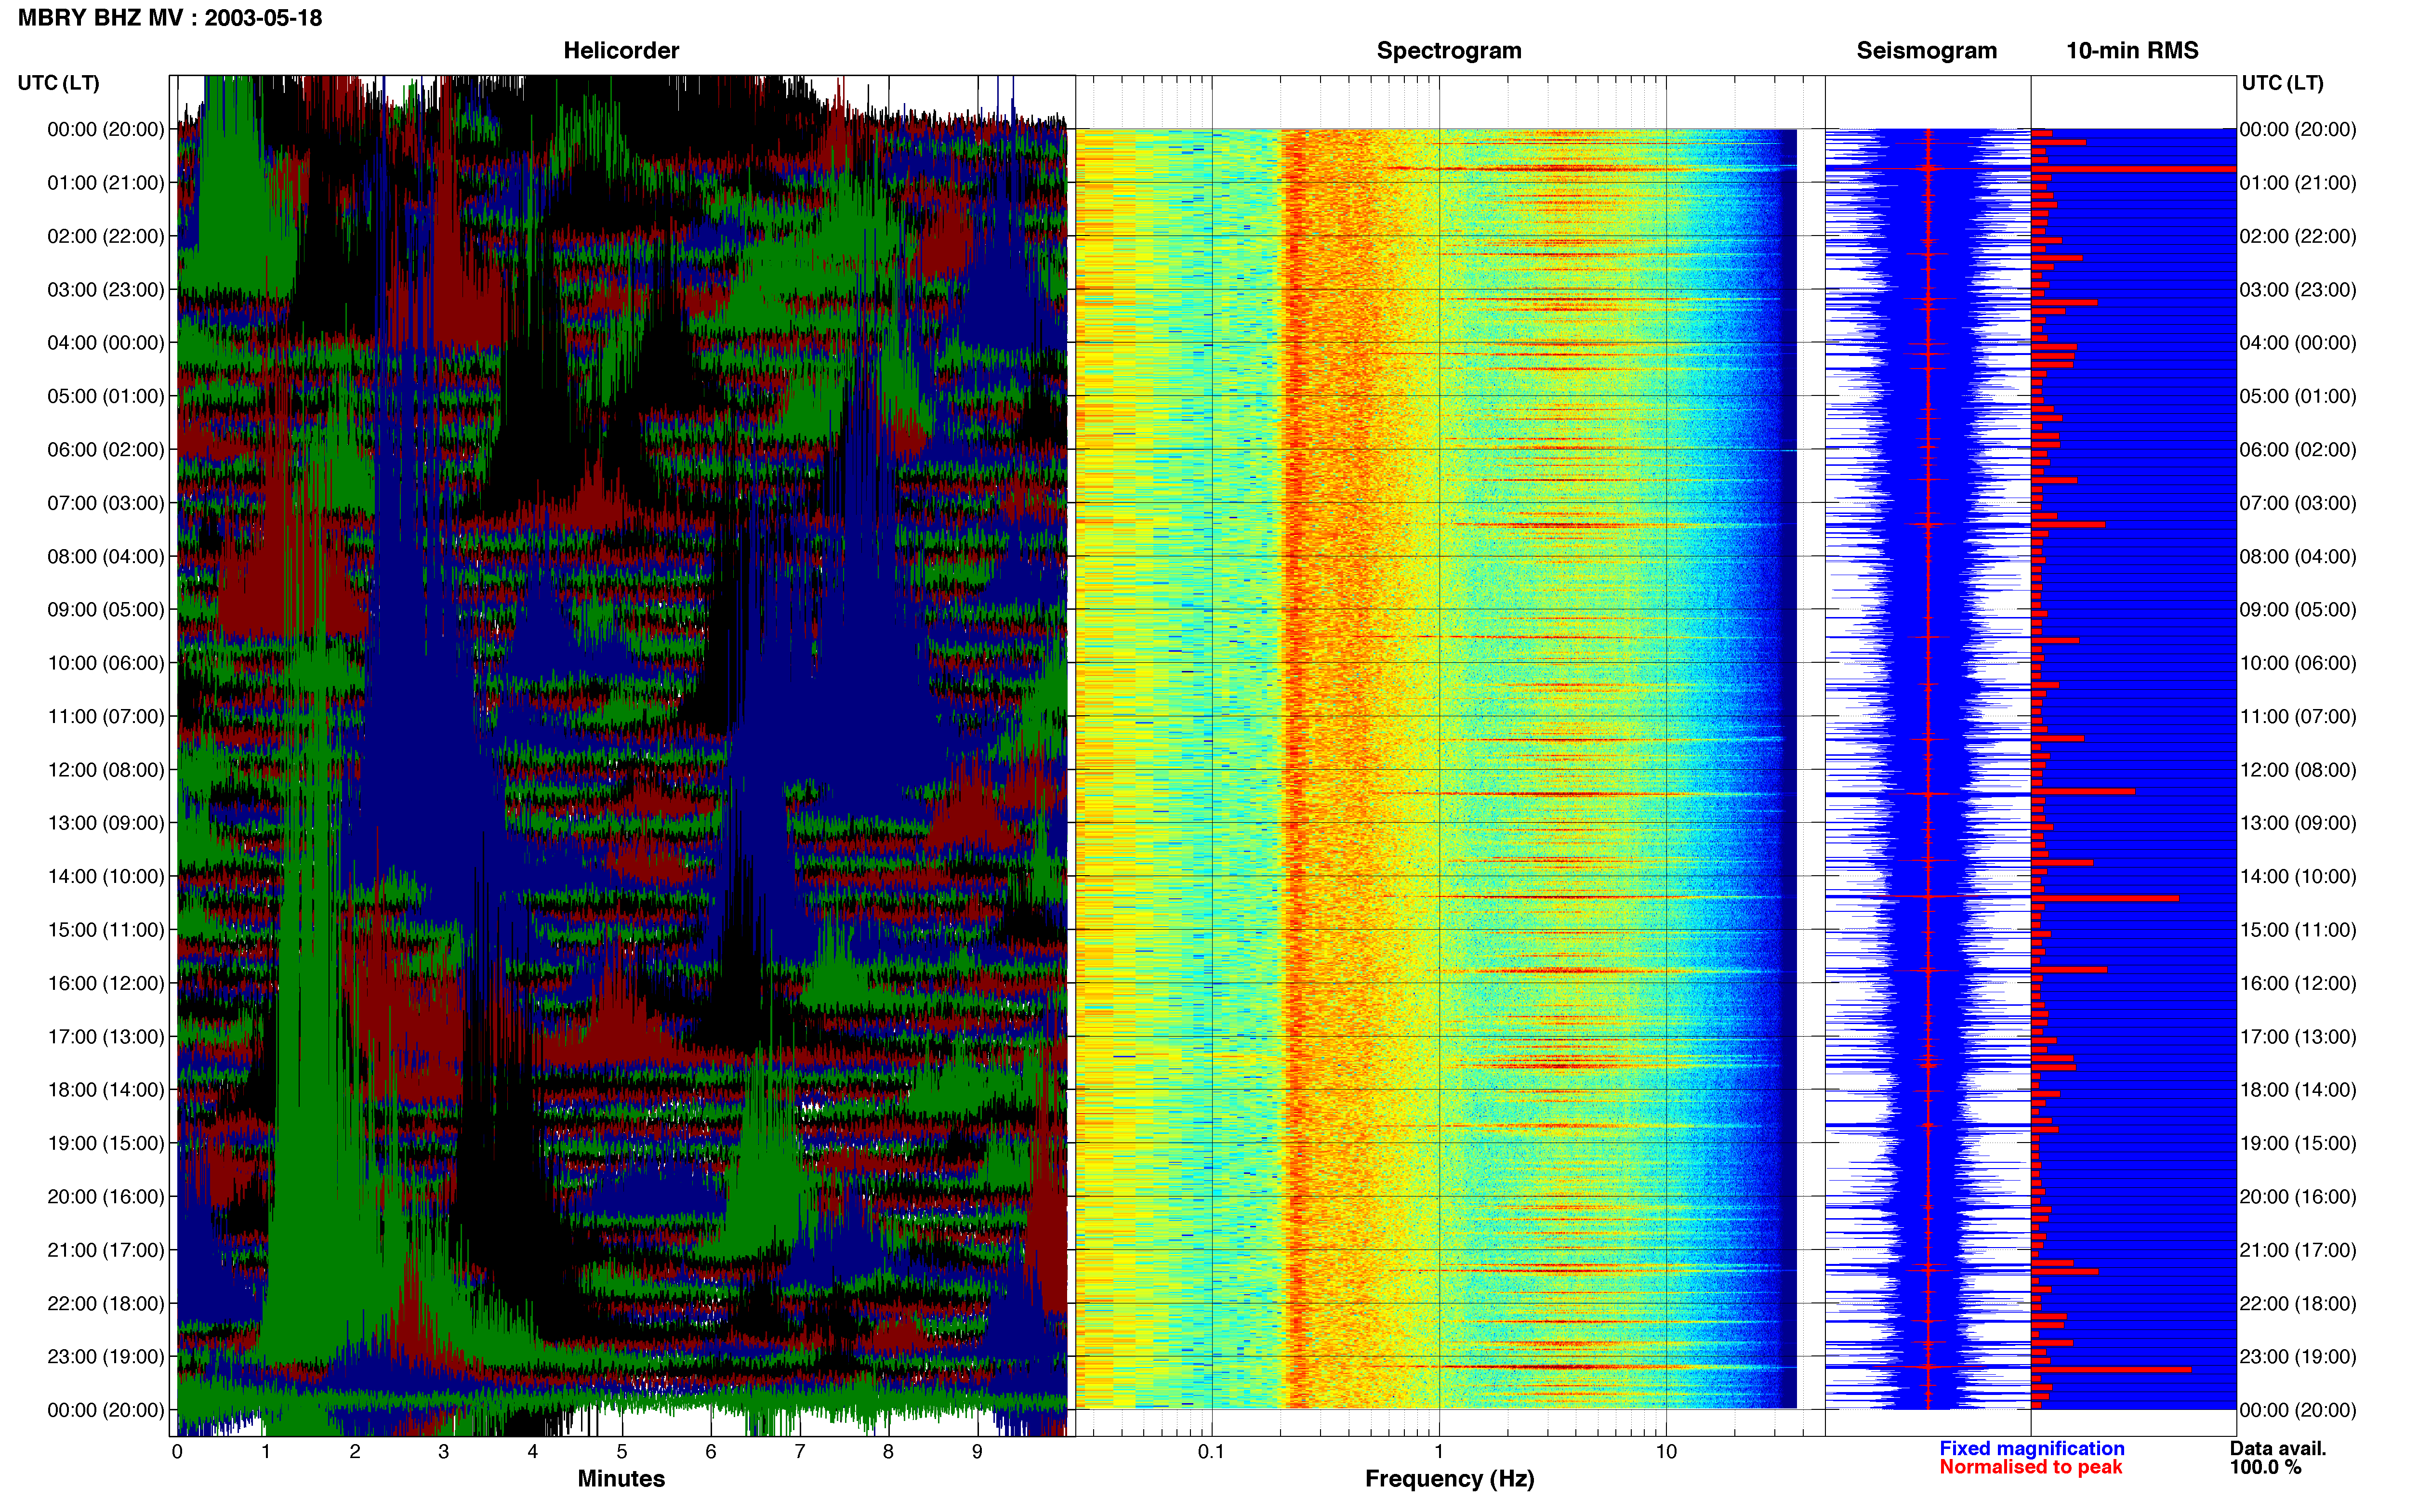
Task: Click the 'Fixed magnification' legend text
Action: pyautogui.click(x=2031, y=1448)
